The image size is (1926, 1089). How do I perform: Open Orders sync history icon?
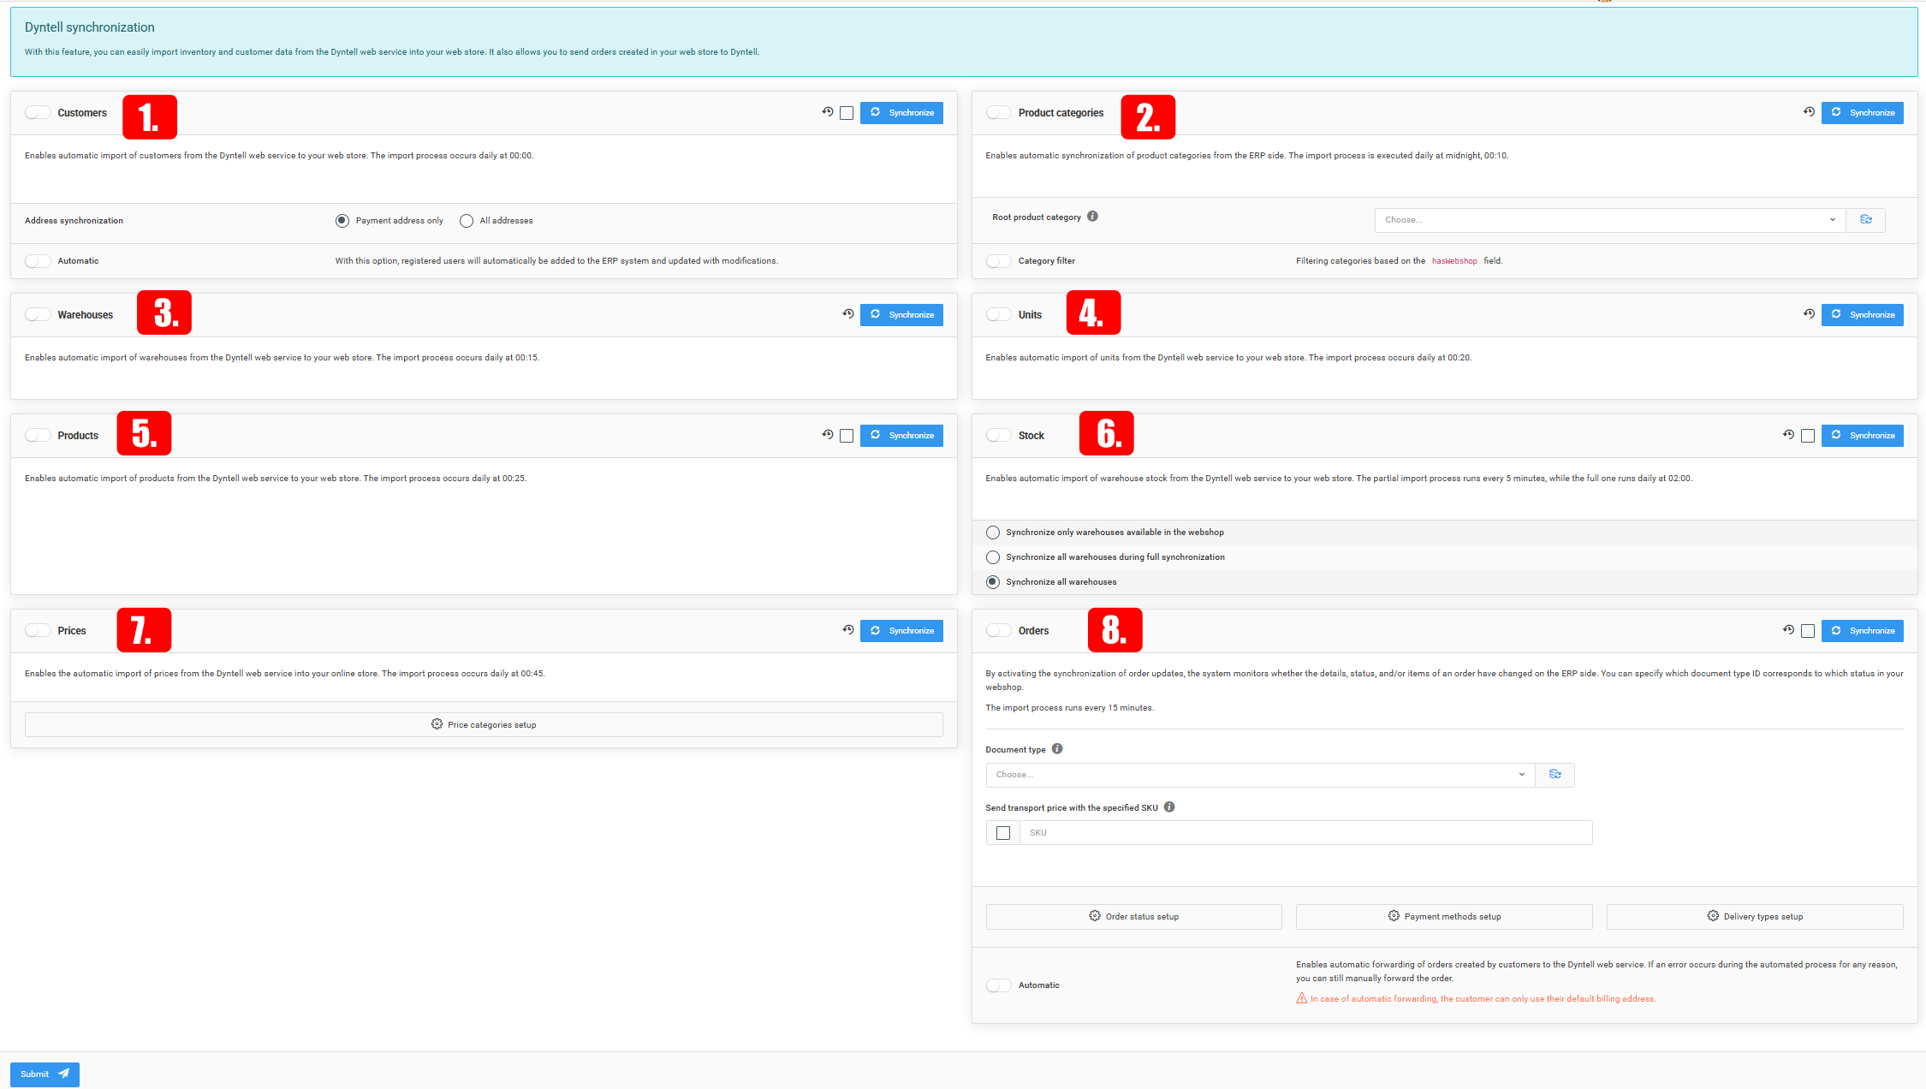click(1788, 630)
